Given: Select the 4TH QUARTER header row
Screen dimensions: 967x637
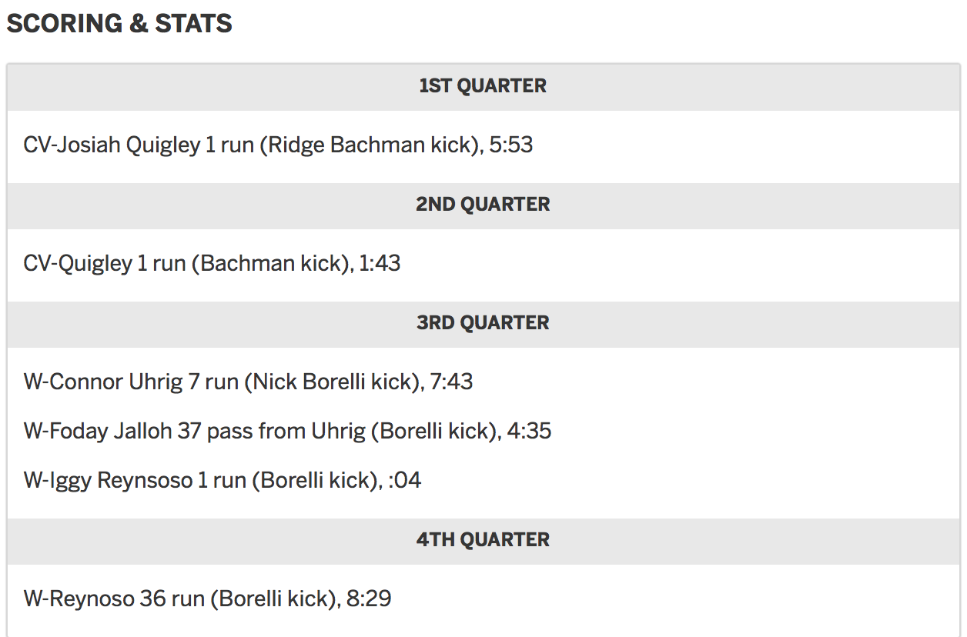Looking at the screenshot, I should click(483, 541).
